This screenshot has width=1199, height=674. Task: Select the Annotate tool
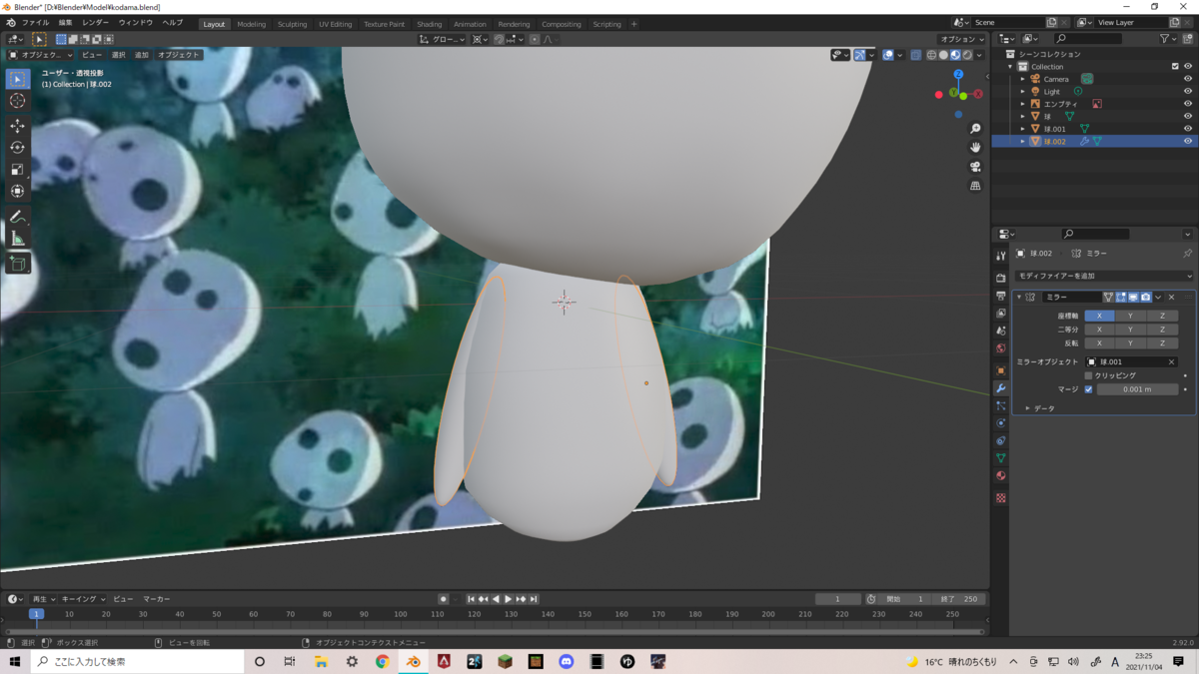18,217
